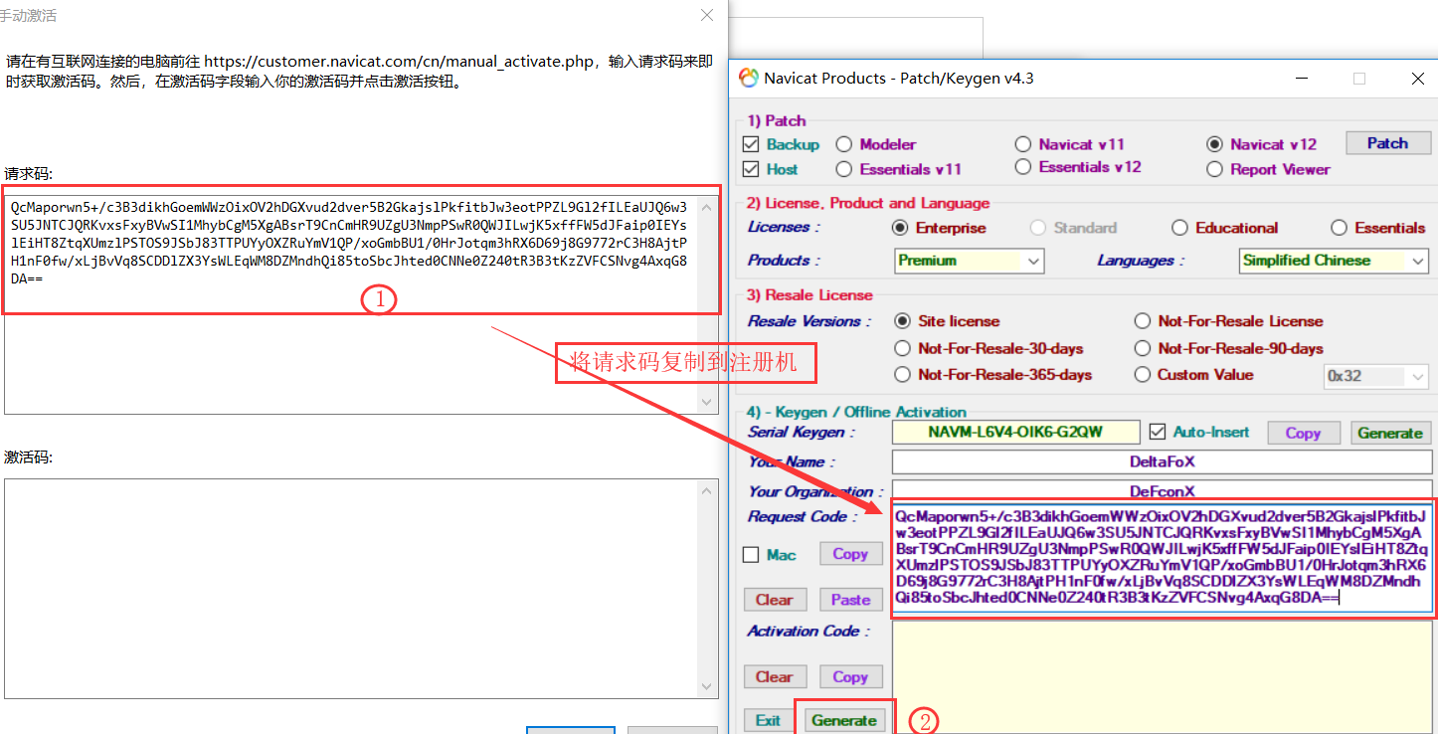Minimize the Navicat Patch/Keygen window
1438x734 pixels.
pyautogui.click(x=1301, y=79)
